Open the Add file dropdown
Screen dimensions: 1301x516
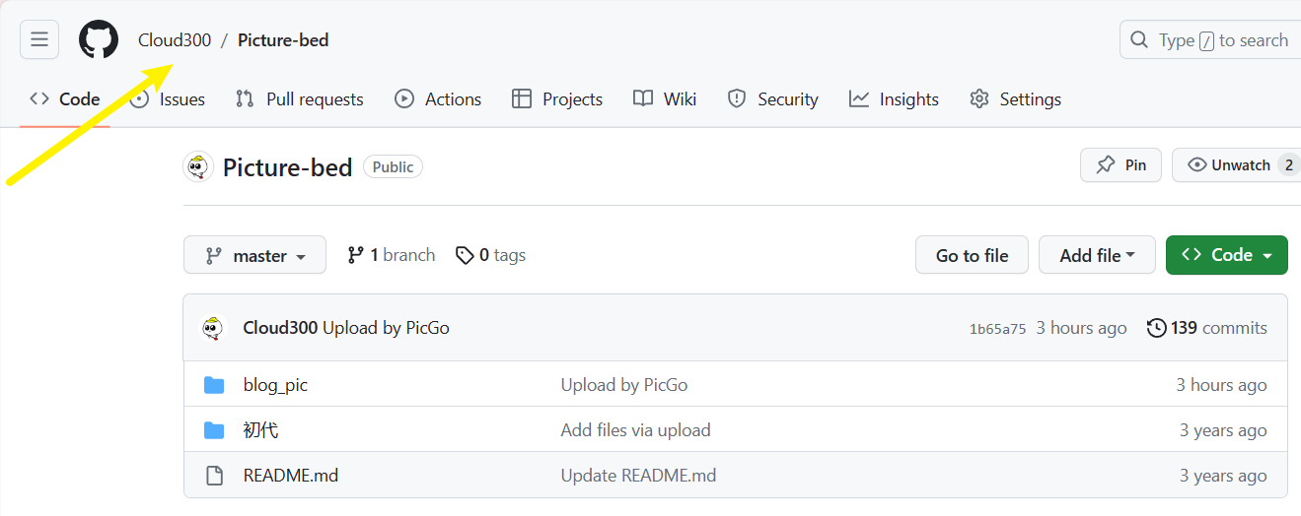tap(1097, 255)
